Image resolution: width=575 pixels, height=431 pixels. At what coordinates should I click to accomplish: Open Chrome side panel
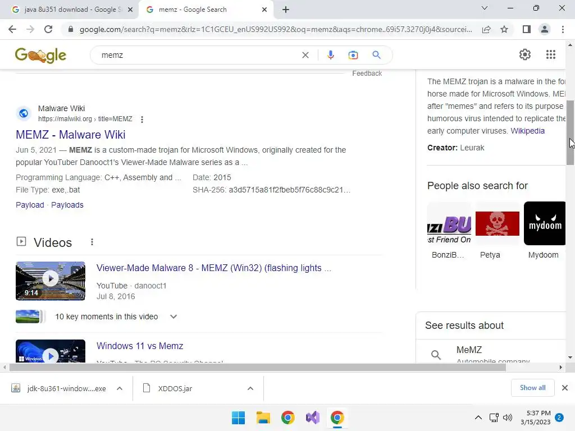[x=526, y=29]
